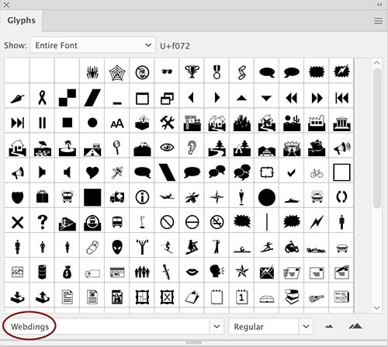This screenshot has height=347, width=388.
Task: Pick the sunglasses glyph
Action: coord(167,71)
